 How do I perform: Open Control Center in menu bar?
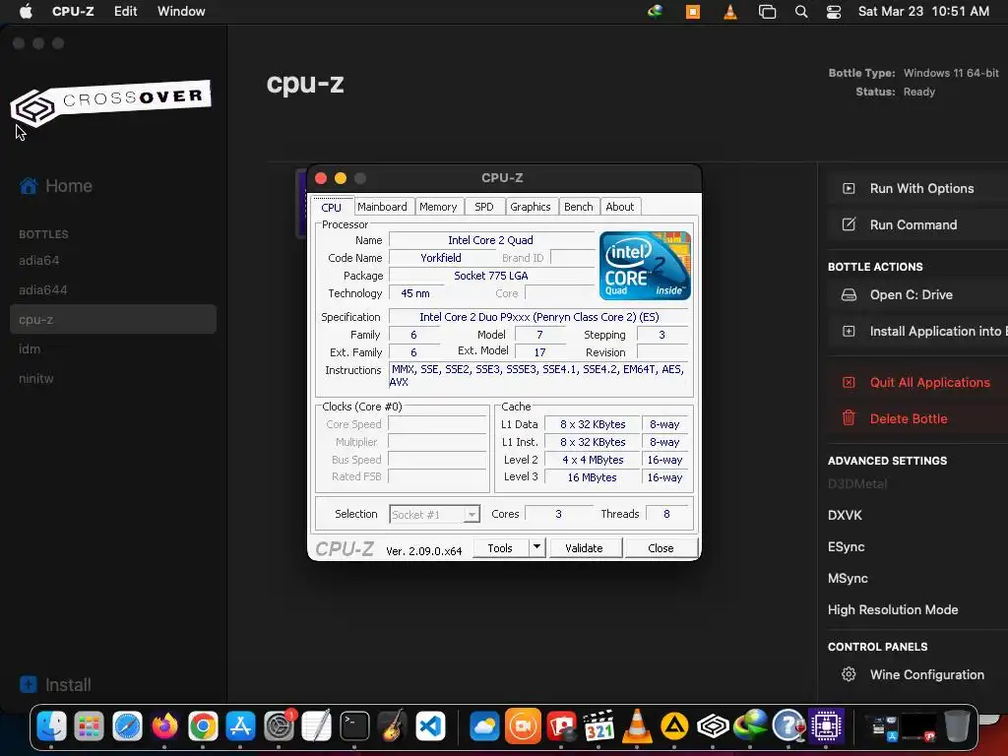834,11
